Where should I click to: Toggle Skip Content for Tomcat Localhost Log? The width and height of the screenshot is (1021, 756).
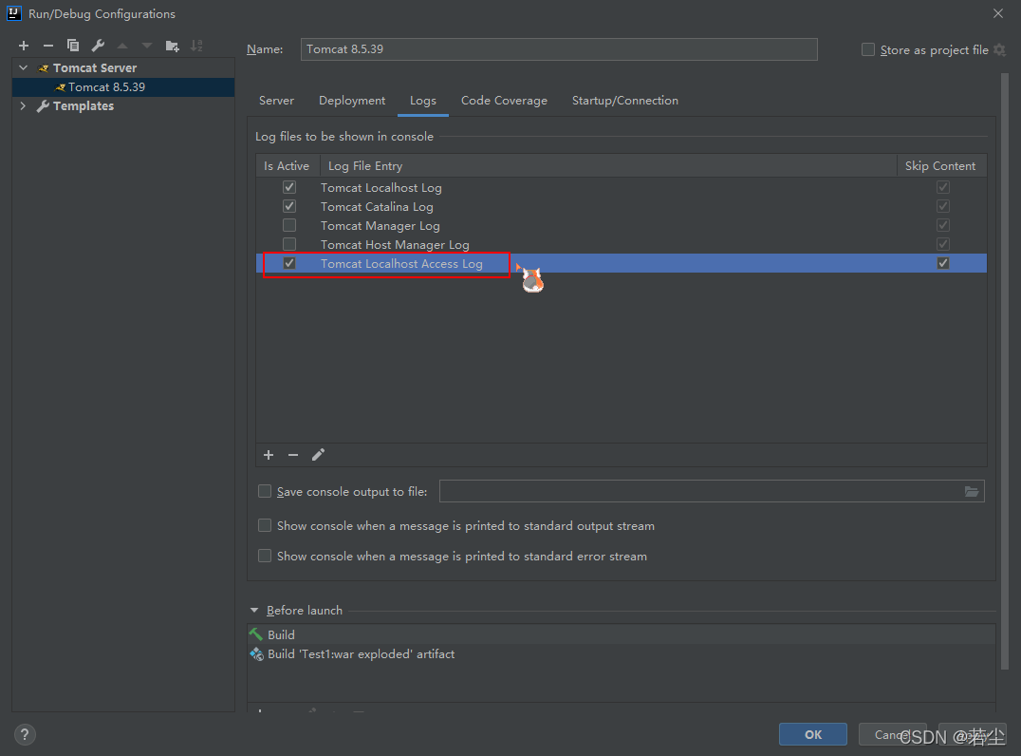[943, 187]
